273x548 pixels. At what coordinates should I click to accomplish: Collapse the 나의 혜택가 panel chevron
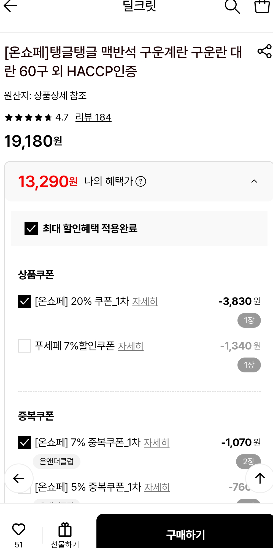pyautogui.click(x=254, y=181)
